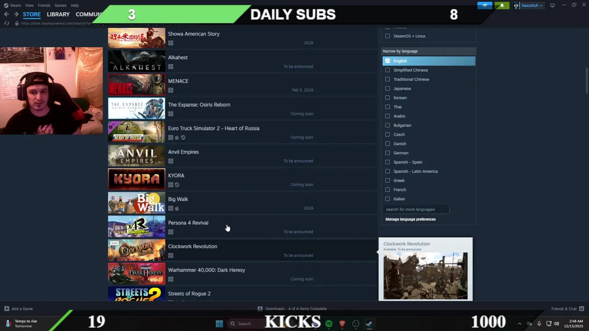This screenshot has width=589, height=331.
Task: Tick the Korean language checkbox
Action: [387, 97]
